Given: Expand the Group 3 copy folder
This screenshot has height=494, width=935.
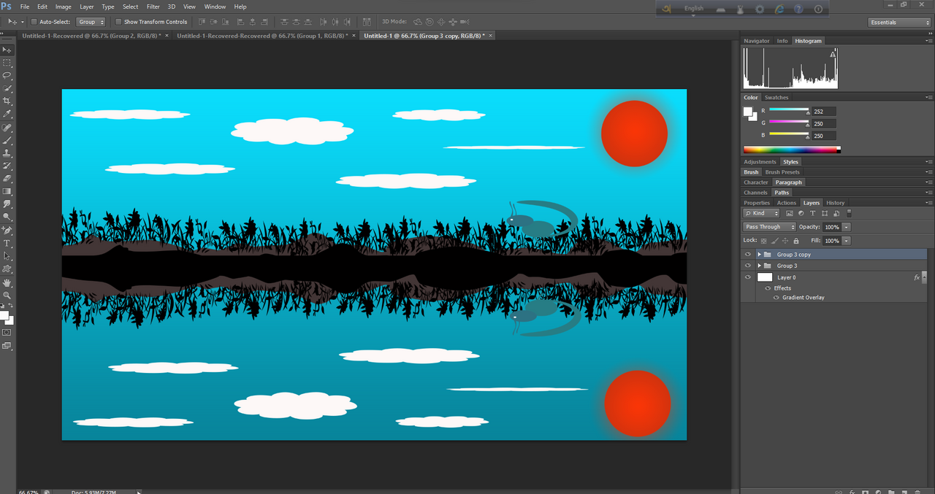Looking at the screenshot, I should coord(759,255).
